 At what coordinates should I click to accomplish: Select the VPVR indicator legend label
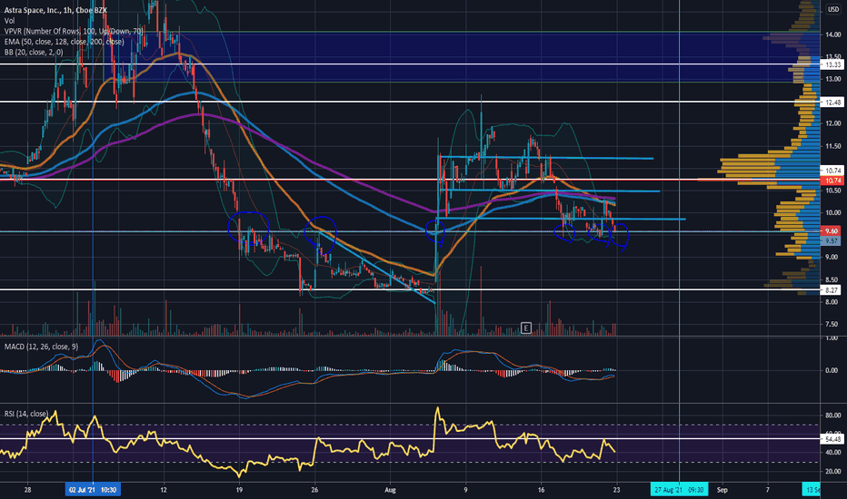(74, 31)
